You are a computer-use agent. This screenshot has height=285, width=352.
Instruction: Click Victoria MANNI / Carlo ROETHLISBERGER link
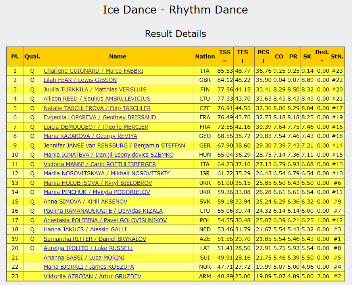click(x=100, y=164)
